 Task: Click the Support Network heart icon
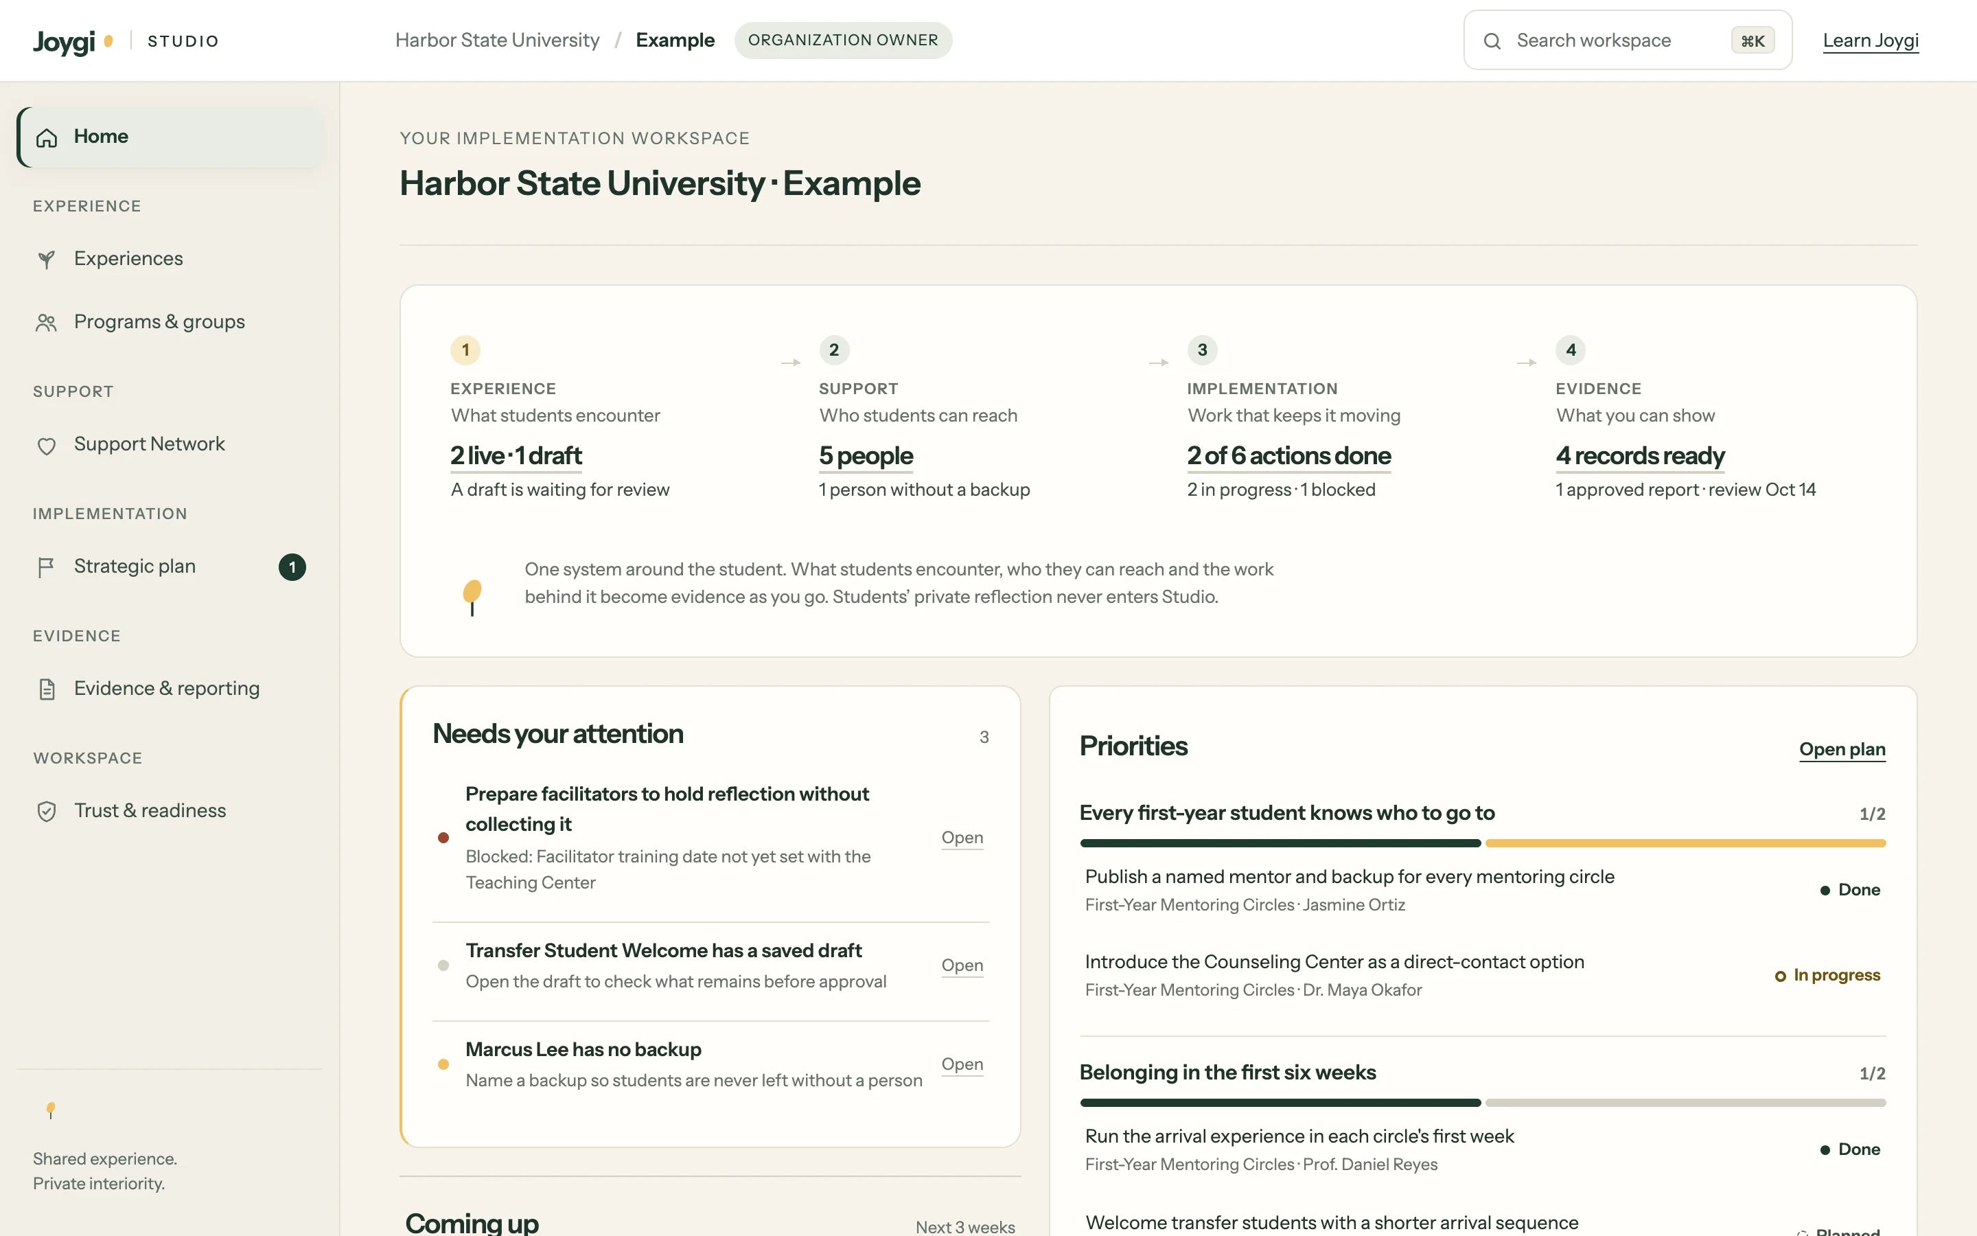click(47, 446)
